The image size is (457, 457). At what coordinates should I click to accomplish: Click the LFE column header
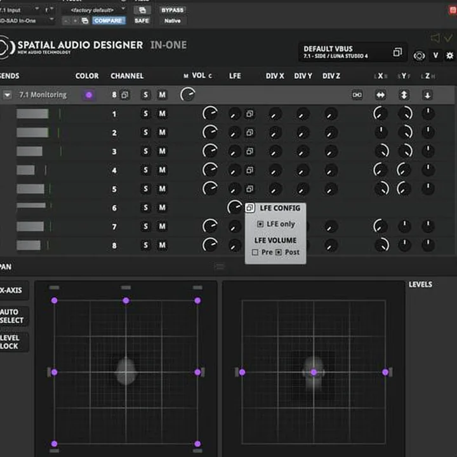click(x=235, y=76)
